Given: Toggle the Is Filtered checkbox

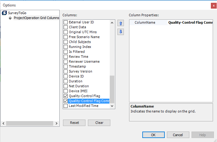Looking at the screenshot, I should pos(65,52).
